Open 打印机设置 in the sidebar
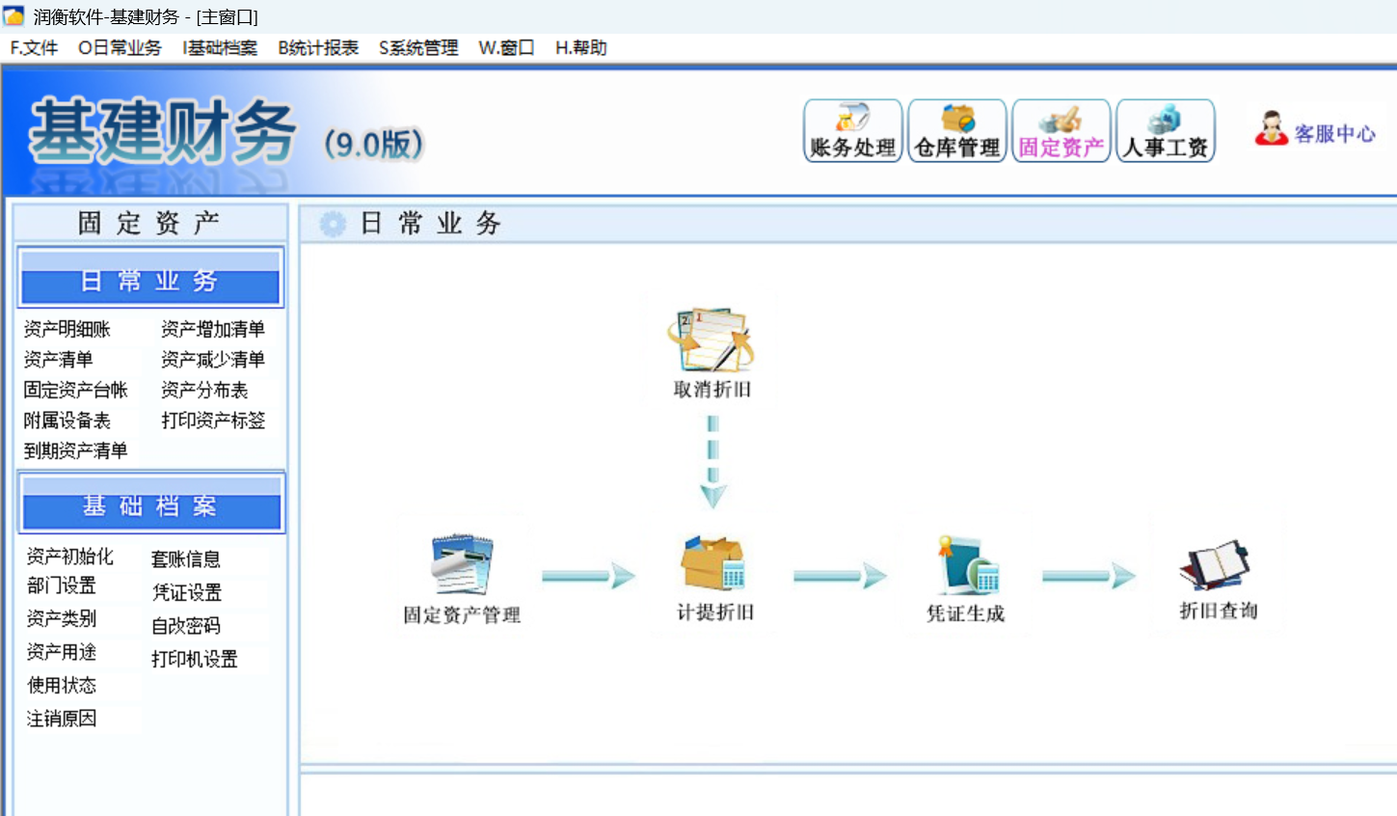 point(195,660)
